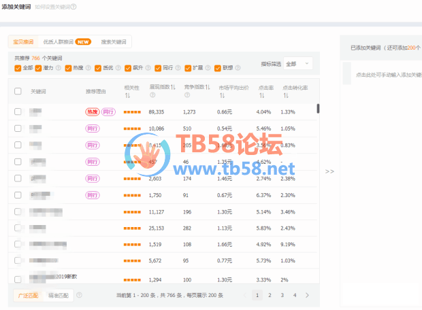The image size is (422, 310).
Task: Go to page 3
Action: pyautogui.click(x=282, y=295)
